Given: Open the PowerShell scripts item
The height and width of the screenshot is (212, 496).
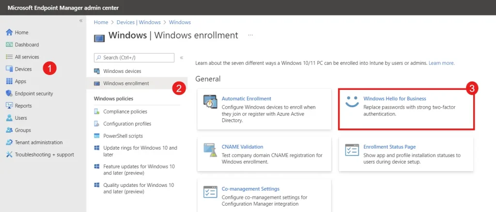Looking at the screenshot, I should pyautogui.click(x=123, y=136).
